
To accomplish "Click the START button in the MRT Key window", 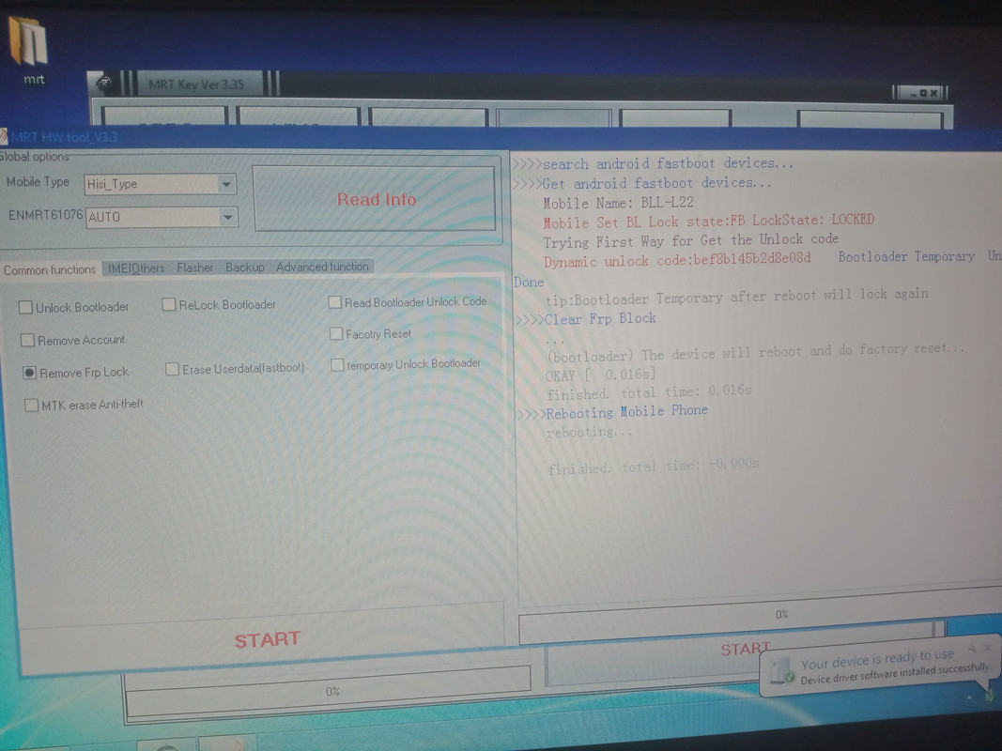I will click(x=745, y=650).
